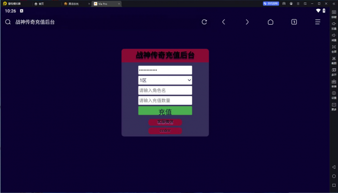The height and width of the screenshot is (193, 338).
Task: Open the browser home page icon
Action: point(270,22)
